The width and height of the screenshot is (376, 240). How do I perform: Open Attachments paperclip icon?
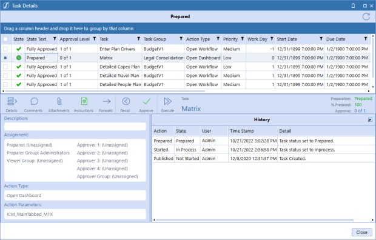(x=59, y=104)
